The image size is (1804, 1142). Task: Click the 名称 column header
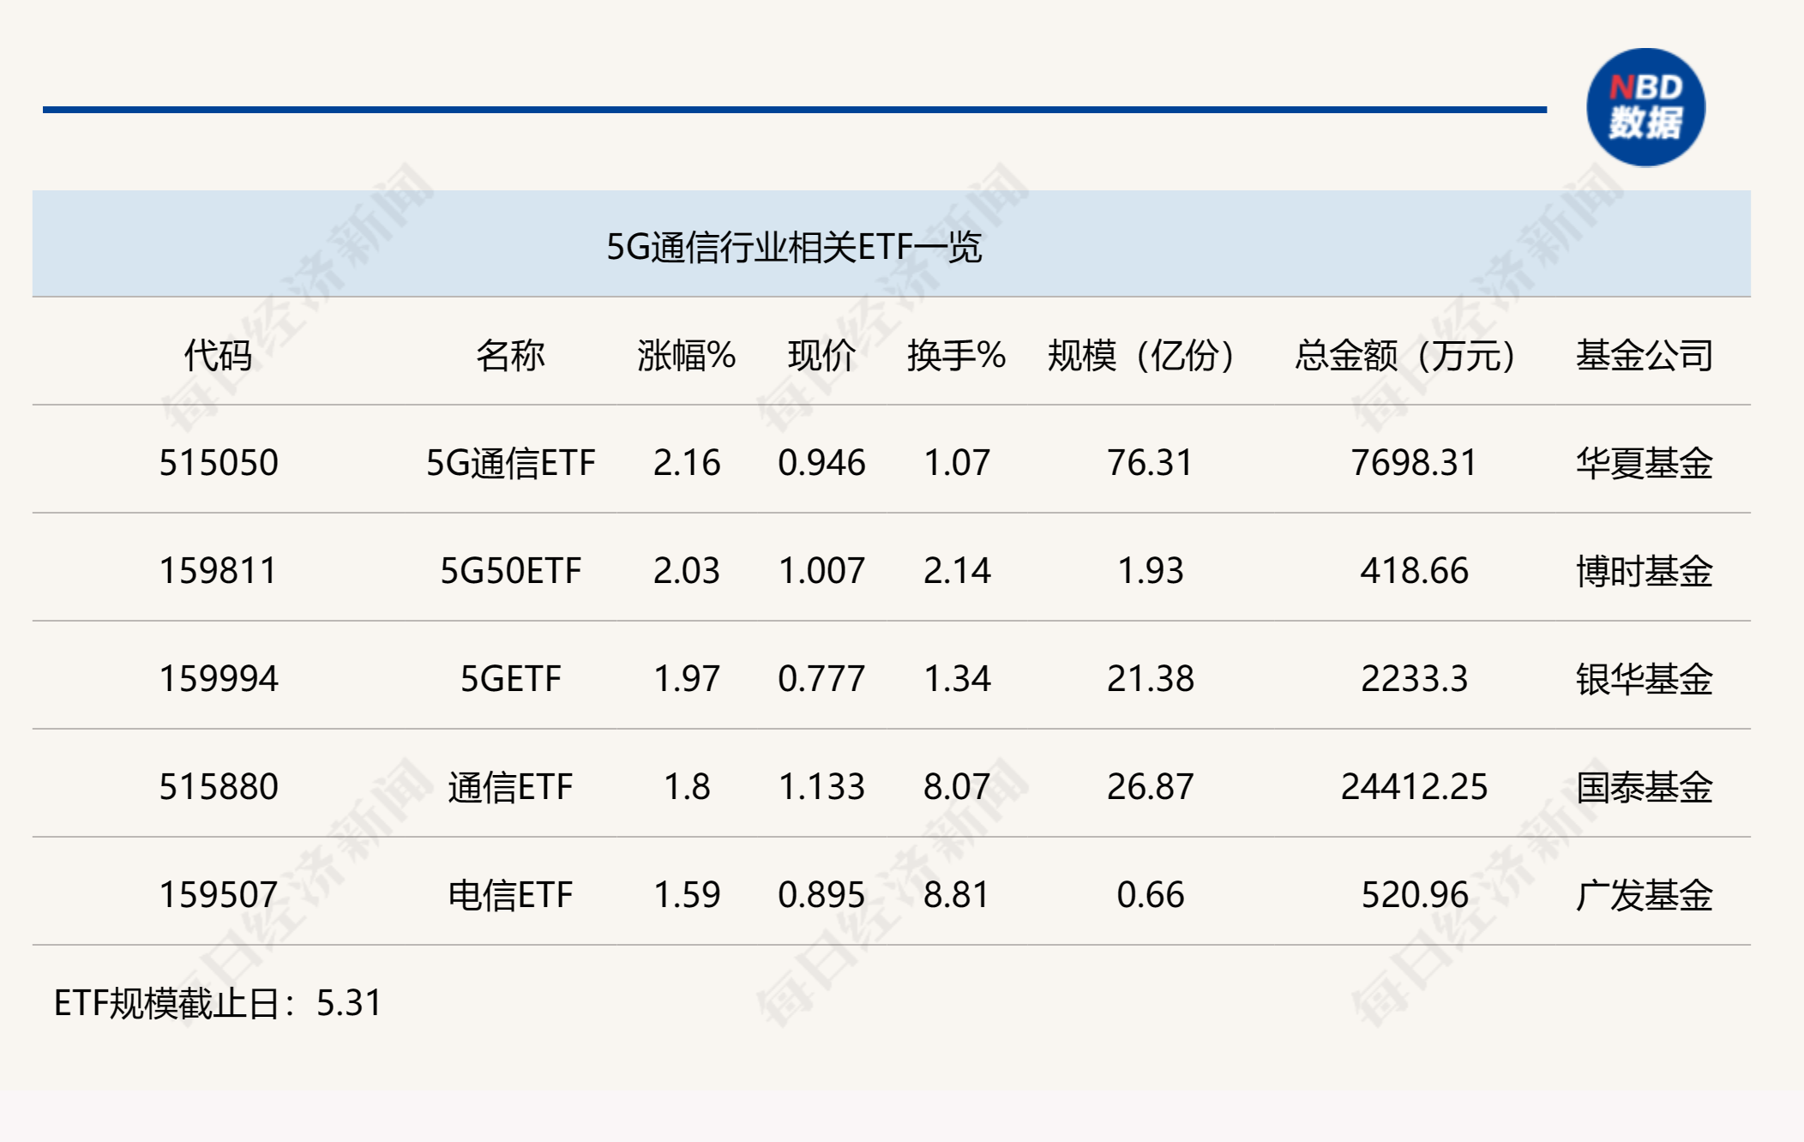(x=510, y=355)
